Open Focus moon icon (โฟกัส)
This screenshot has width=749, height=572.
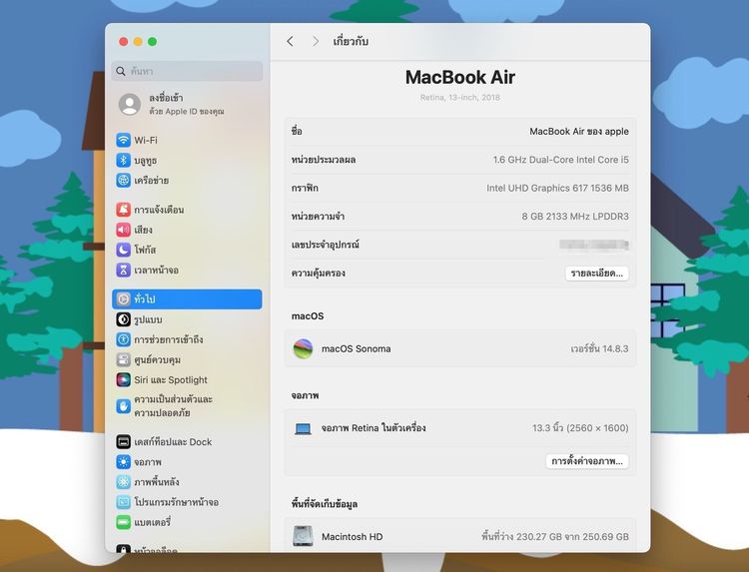pos(123,250)
